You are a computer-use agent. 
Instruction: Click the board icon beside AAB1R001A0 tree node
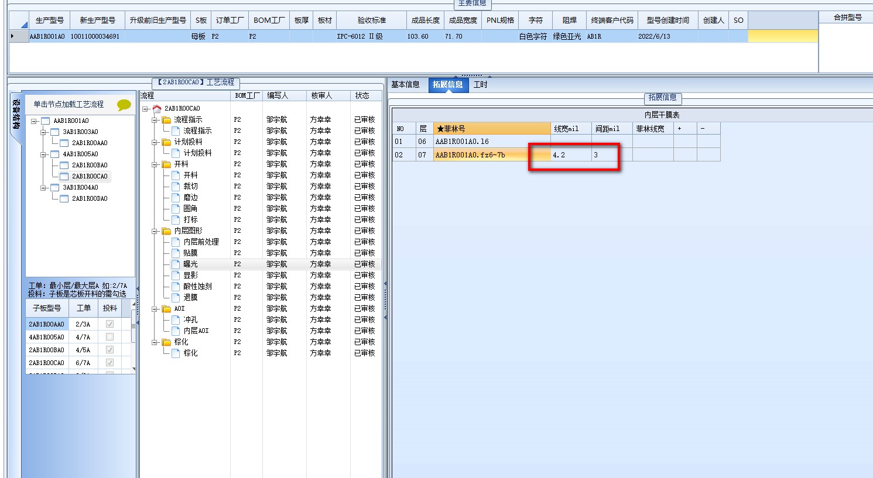pos(46,121)
